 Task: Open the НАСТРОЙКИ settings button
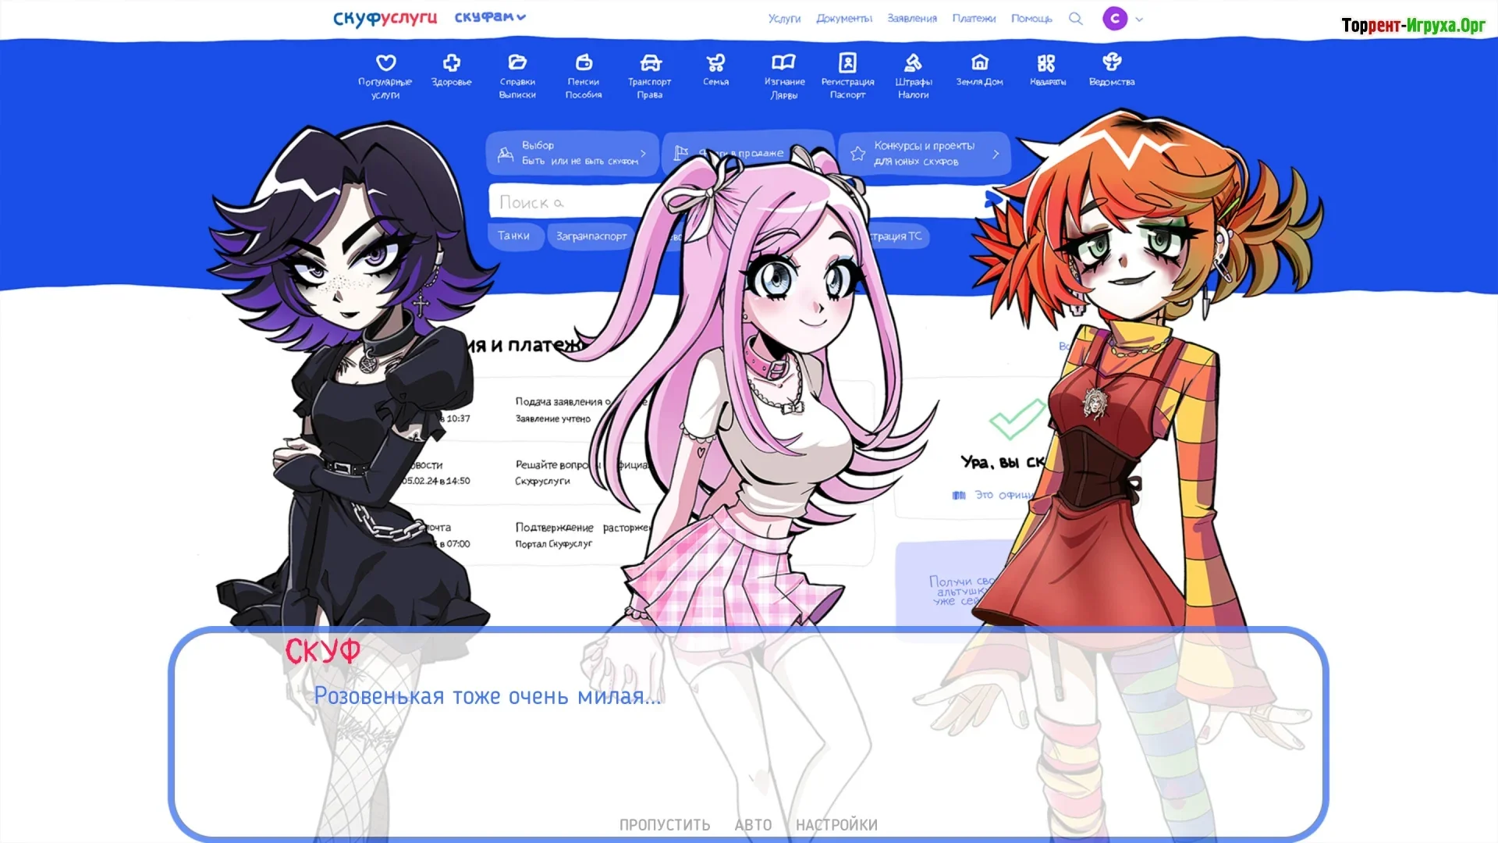coord(836,825)
